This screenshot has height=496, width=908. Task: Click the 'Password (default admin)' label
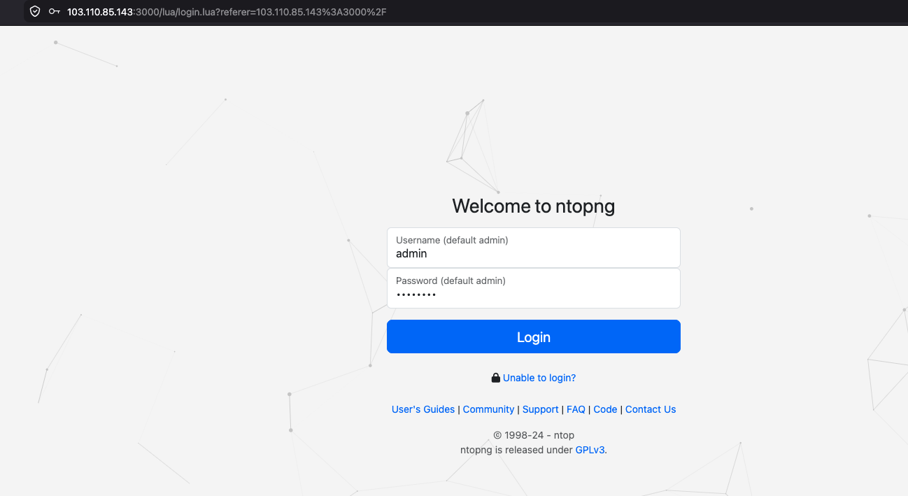(x=451, y=281)
